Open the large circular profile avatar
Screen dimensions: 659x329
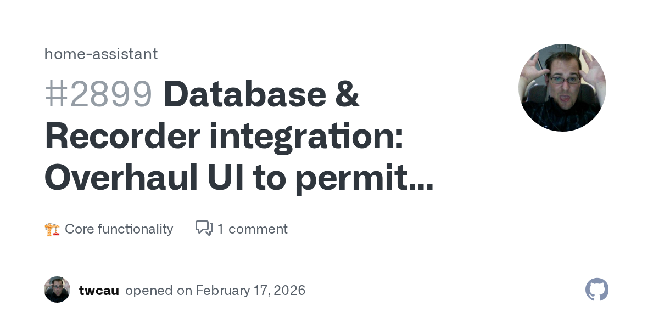tap(562, 88)
